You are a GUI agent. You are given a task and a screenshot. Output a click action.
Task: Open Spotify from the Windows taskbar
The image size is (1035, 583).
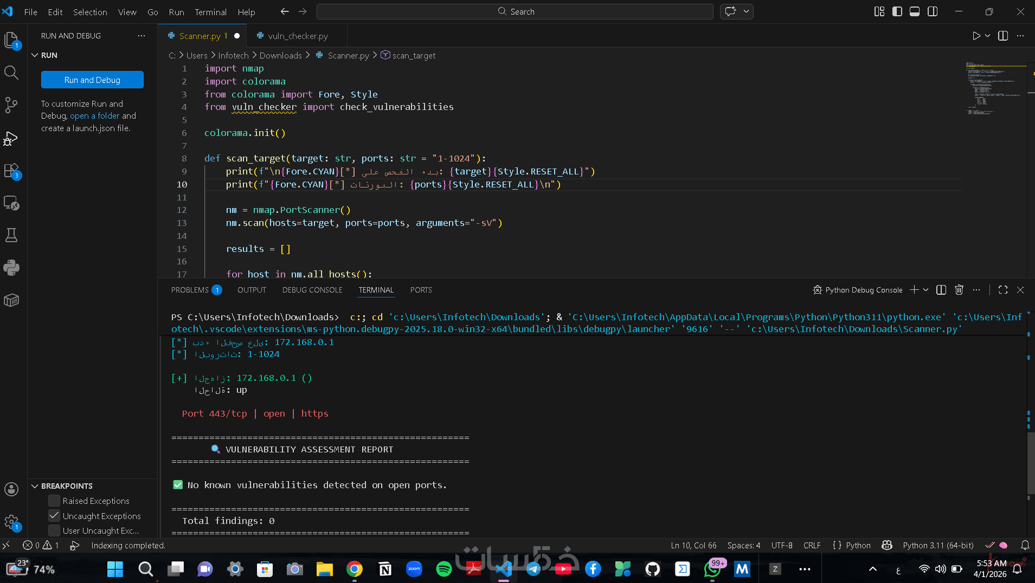443,569
